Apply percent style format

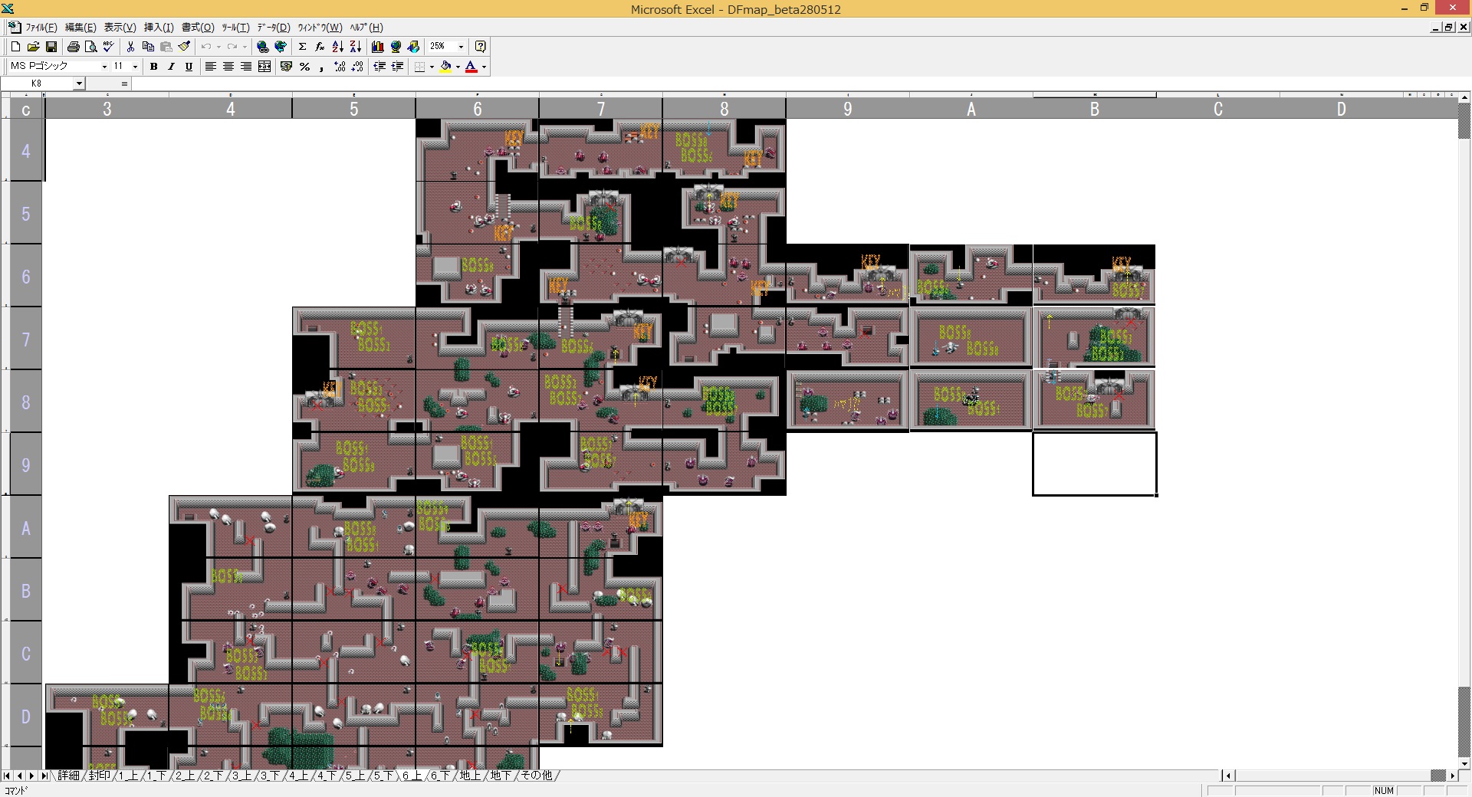[304, 67]
